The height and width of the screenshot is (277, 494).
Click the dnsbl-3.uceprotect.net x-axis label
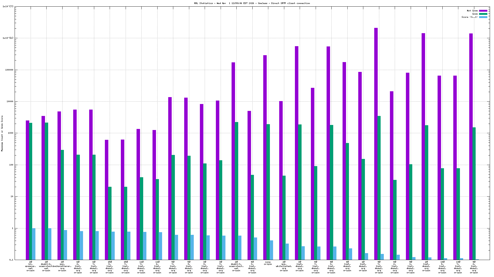[236, 266]
